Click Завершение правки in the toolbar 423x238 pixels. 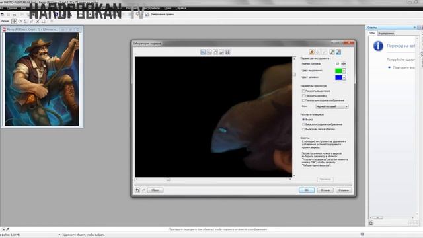click(x=163, y=15)
